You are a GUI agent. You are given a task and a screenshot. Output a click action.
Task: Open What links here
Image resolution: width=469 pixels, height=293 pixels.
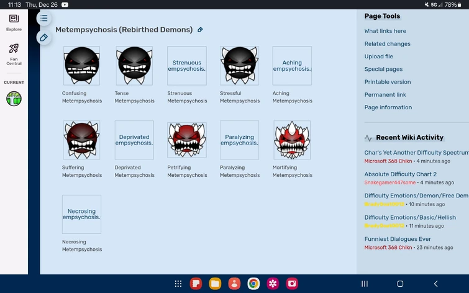(x=385, y=31)
